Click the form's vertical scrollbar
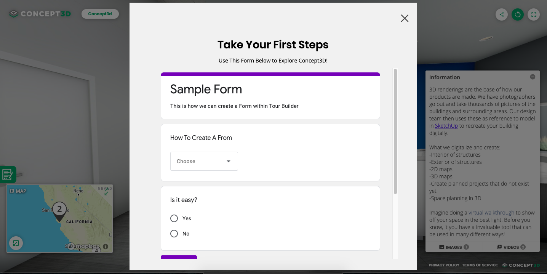547x274 pixels. [x=395, y=131]
